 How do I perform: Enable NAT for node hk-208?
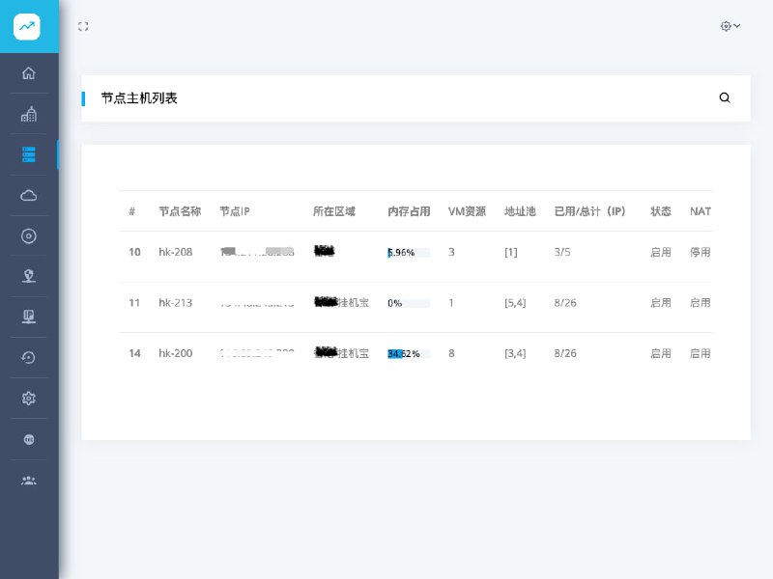click(700, 252)
